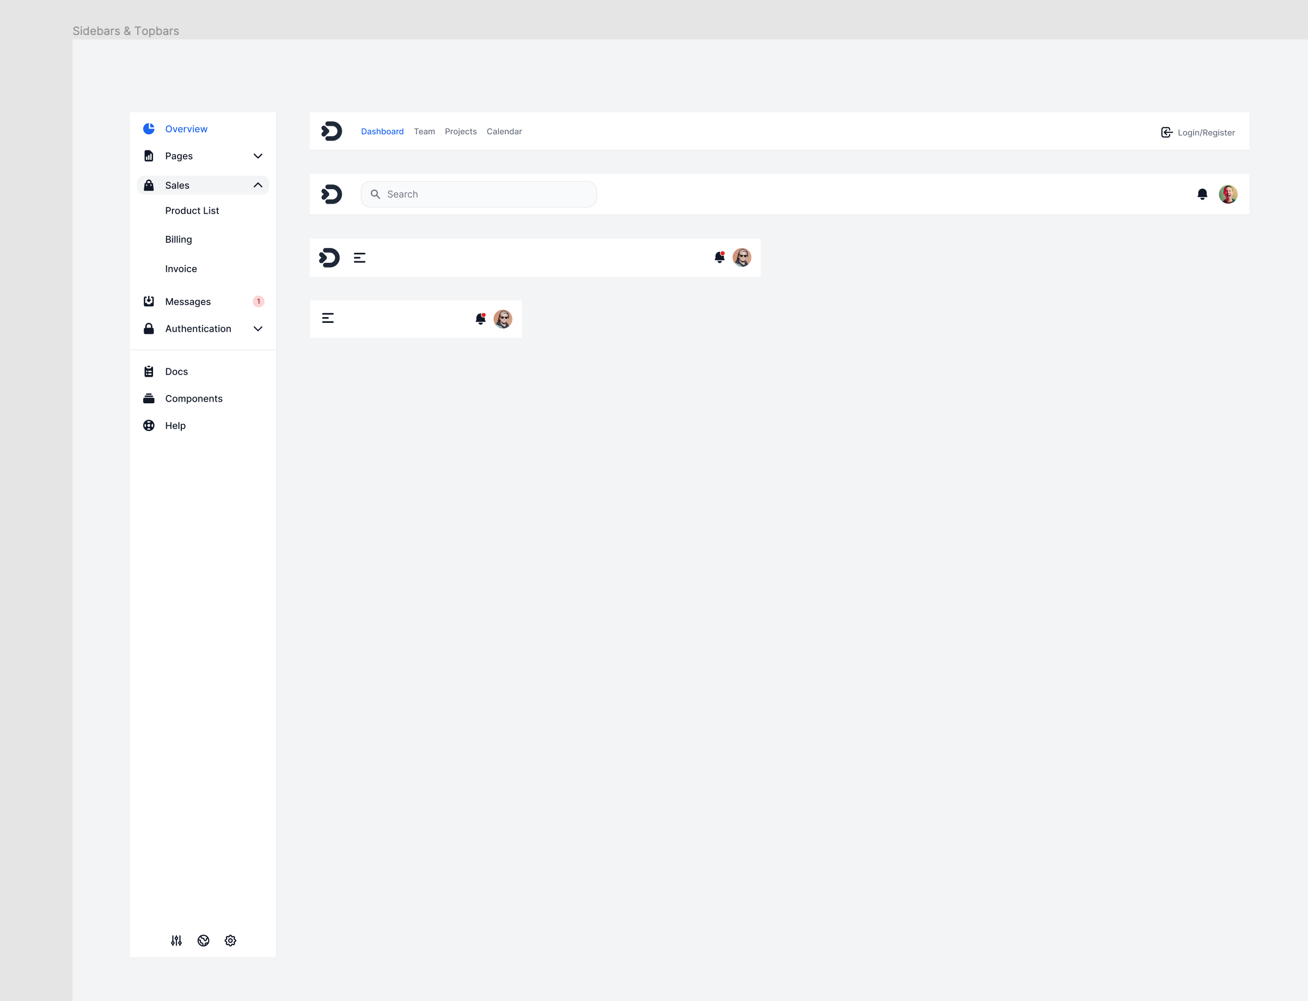
Task: Click the Components stack icon
Action: tap(149, 399)
